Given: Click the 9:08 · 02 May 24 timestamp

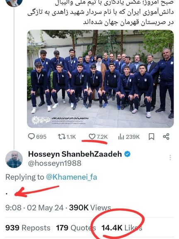Looking at the screenshot, I should [x=34, y=207].
